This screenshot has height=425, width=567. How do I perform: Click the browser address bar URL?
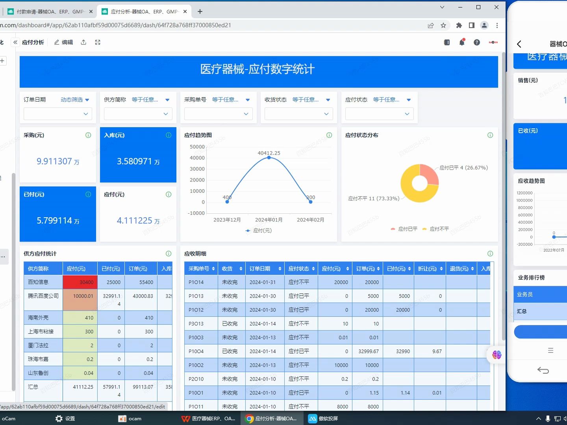[x=115, y=25]
